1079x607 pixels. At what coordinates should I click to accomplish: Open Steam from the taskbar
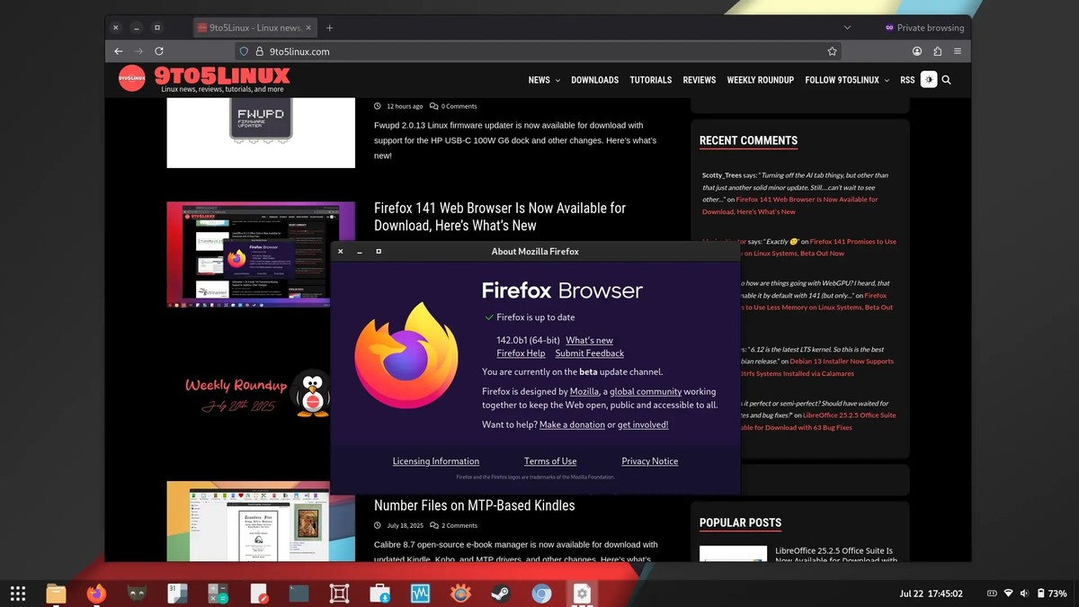tap(500, 594)
